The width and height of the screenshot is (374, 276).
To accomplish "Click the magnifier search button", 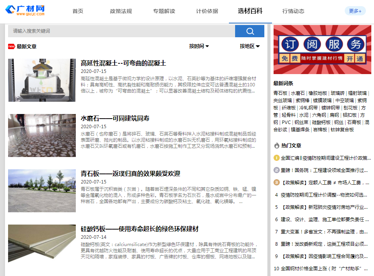I will pyautogui.click(x=250, y=31).
